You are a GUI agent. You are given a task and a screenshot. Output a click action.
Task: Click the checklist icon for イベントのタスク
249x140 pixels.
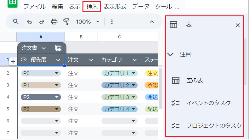click(175, 103)
